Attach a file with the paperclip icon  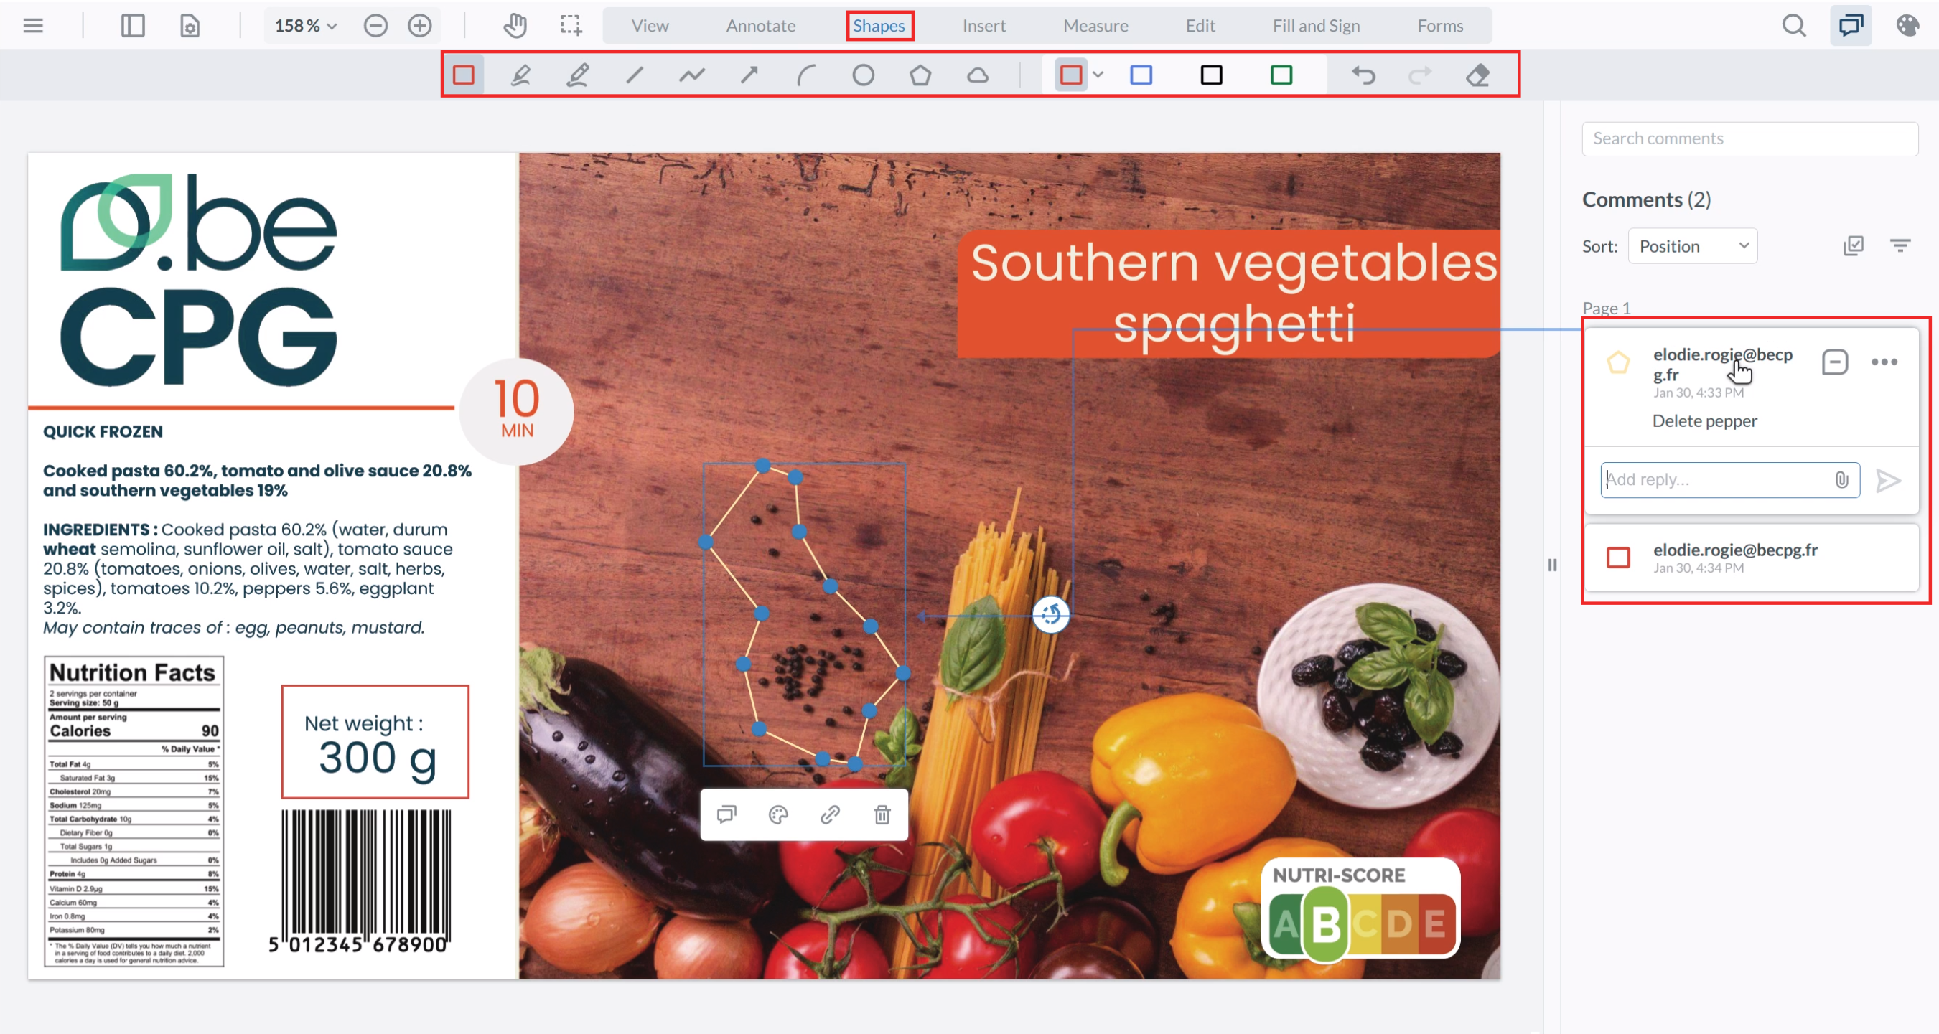(1841, 480)
